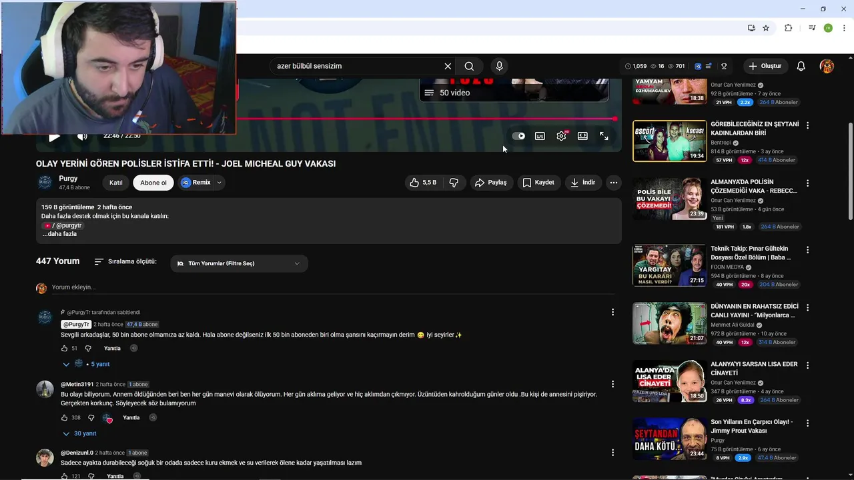Open the Purgy channel avatar
This screenshot has height=480, width=854.
pyautogui.click(x=45, y=183)
